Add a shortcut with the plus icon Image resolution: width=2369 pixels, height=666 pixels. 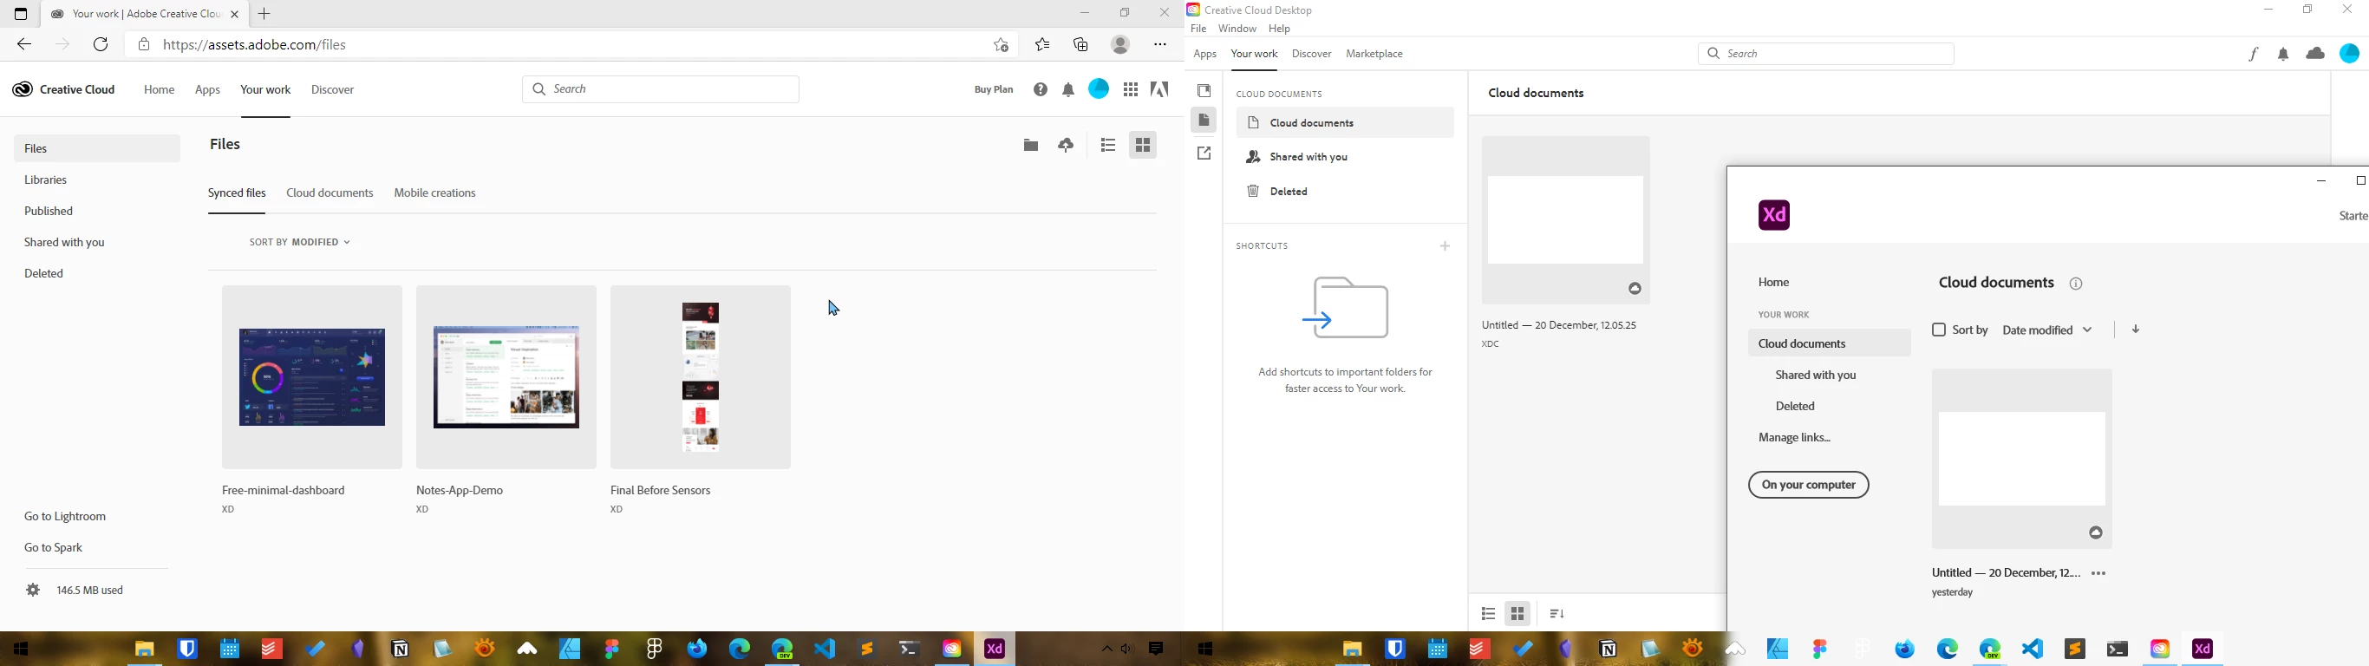[x=1445, y=246]
